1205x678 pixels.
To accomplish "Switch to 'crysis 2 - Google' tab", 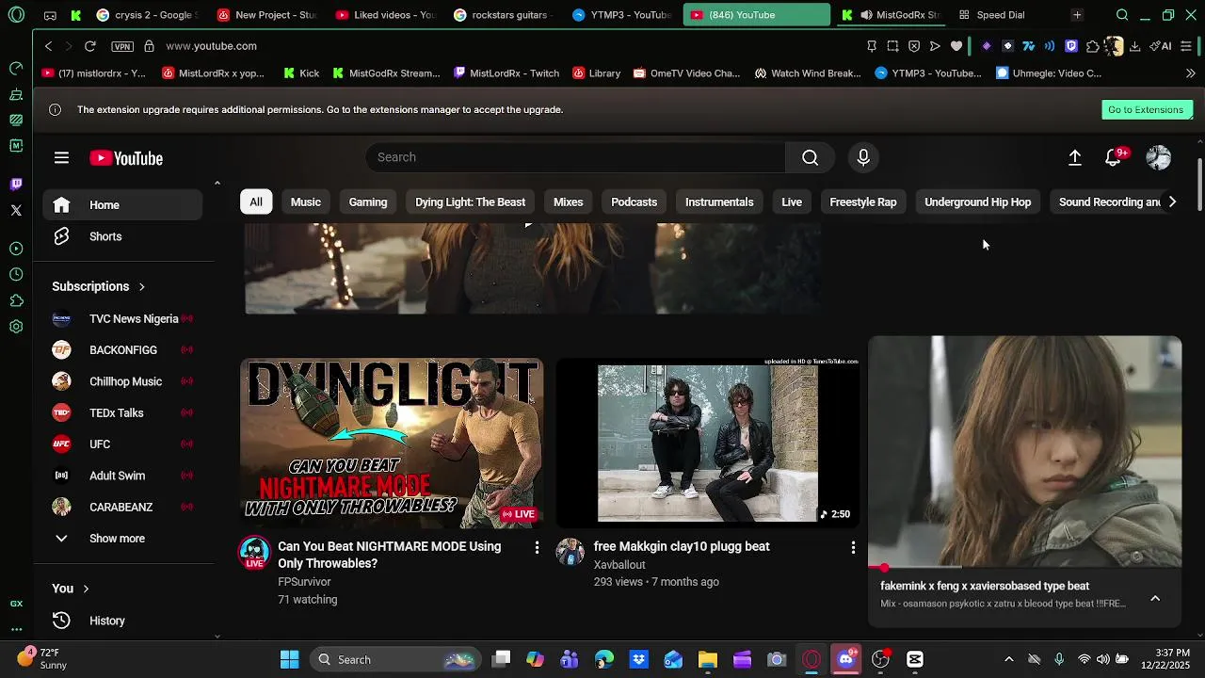I will tap(146, 15).
